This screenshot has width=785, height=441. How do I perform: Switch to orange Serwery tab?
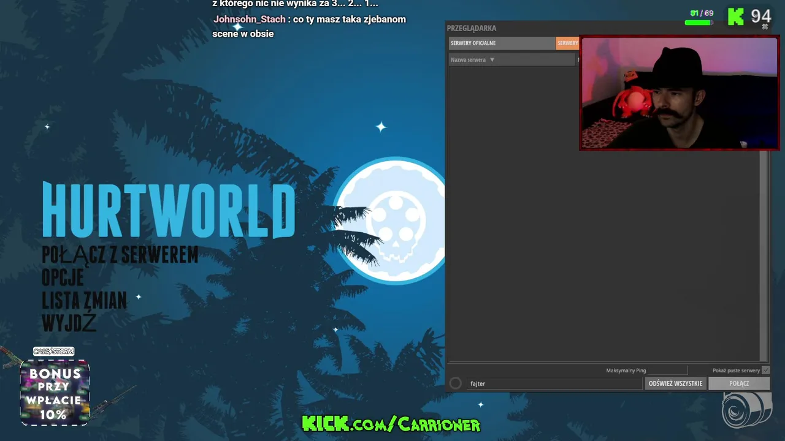567,43
